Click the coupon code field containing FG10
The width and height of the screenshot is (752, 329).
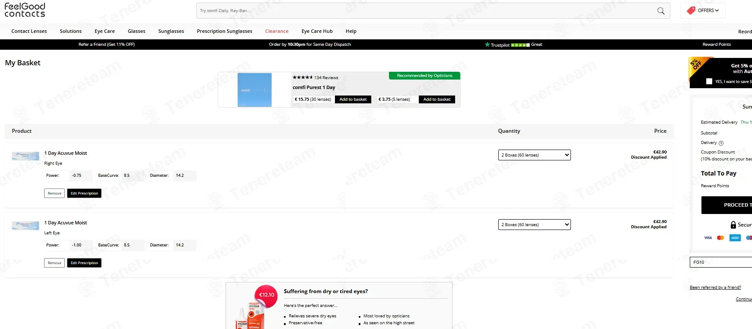(721, 262)
